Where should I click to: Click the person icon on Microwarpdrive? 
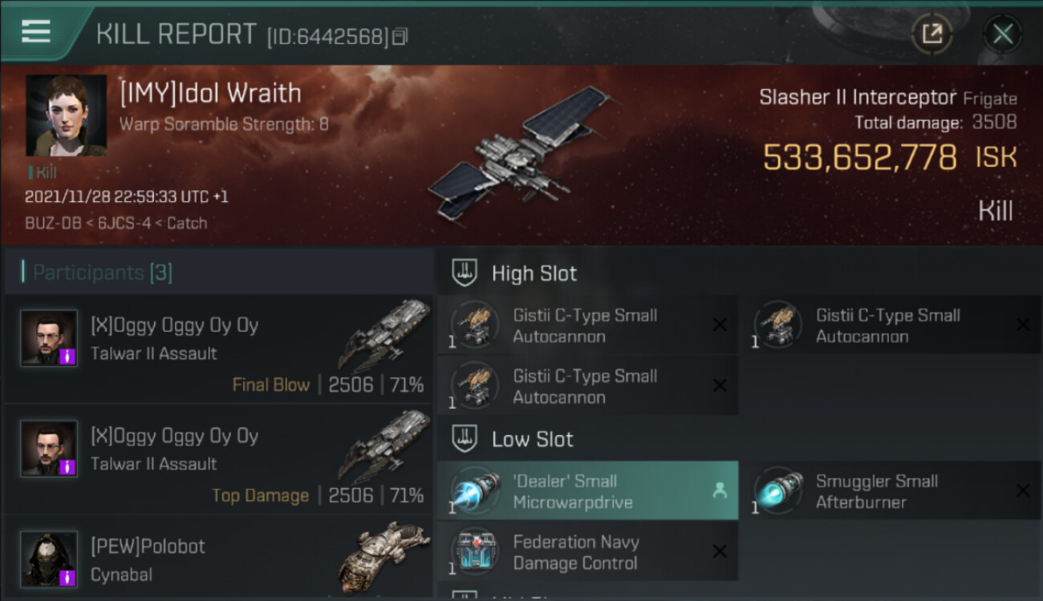point(719,490)
